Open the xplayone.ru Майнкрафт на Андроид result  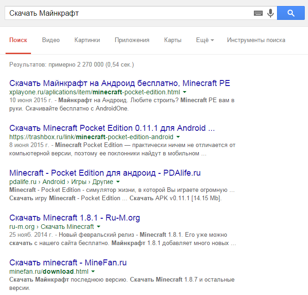pyautogui.click(x=120, y=83)
